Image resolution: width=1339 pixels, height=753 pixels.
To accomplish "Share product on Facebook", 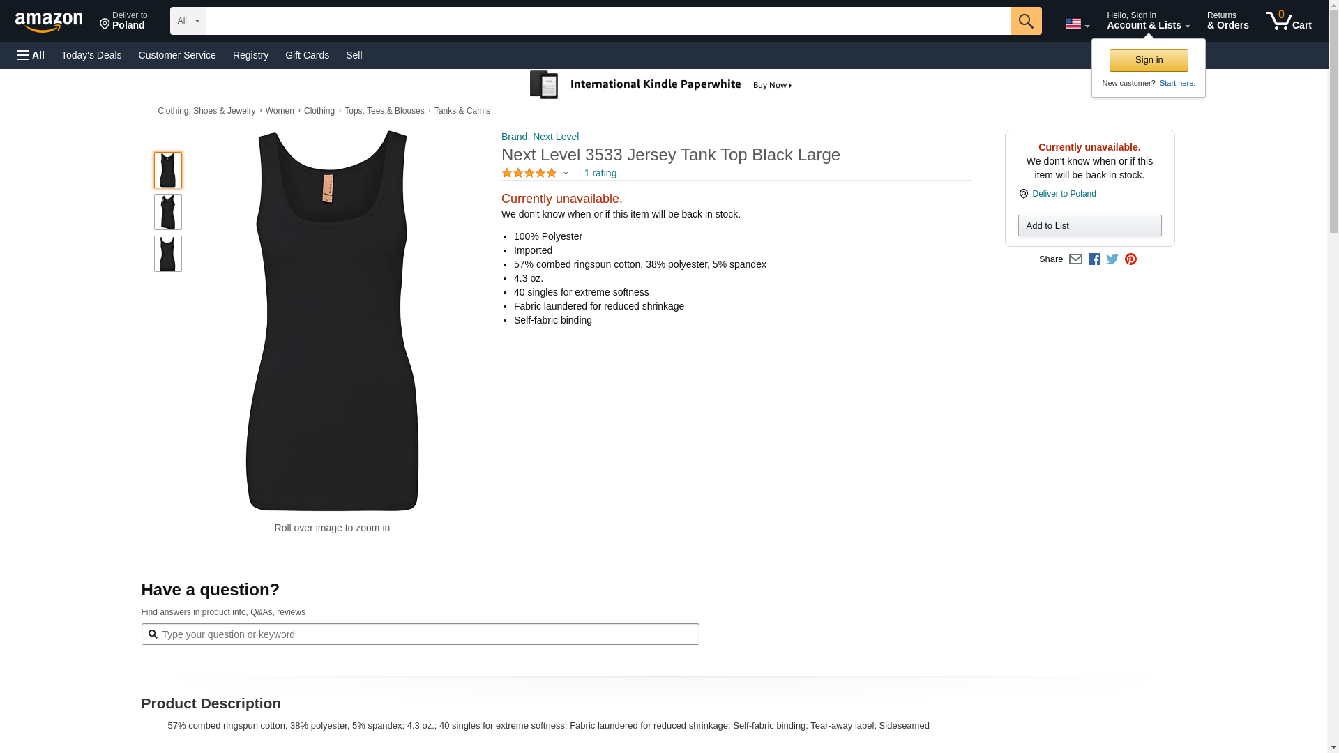I will coord(1094,259).
